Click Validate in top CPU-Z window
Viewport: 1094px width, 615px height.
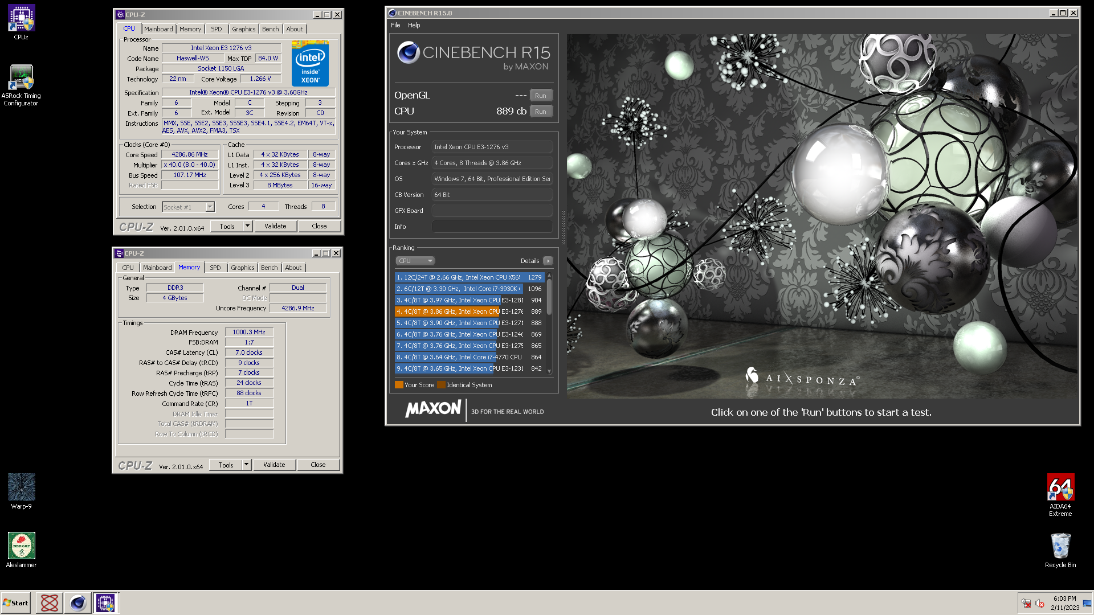tap(276, 226)
